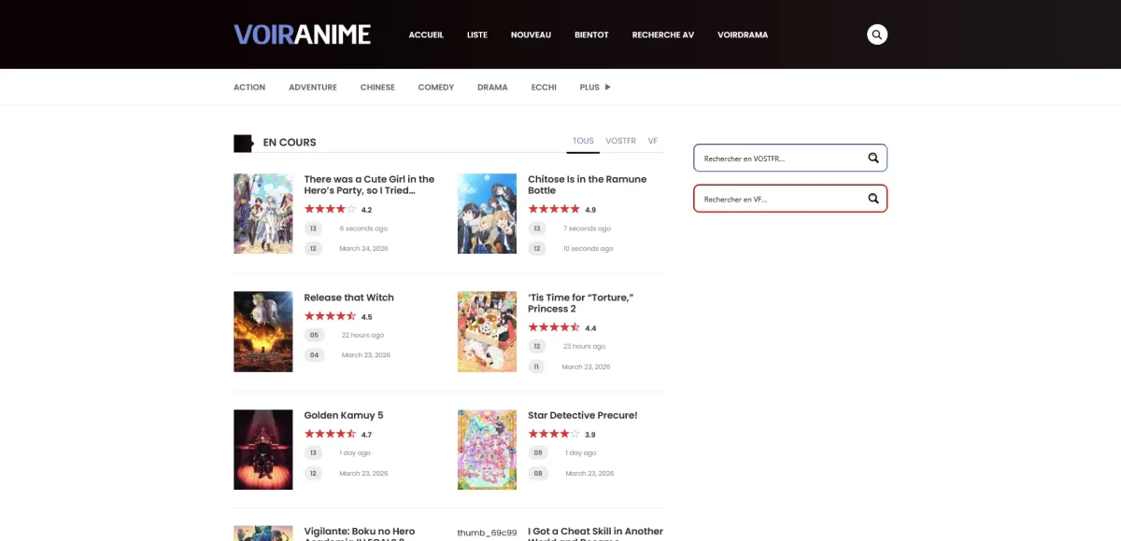Screen dimensions: 1121x541
Task: Open episode 08 of Star Detective Precure
Action: 537,473
